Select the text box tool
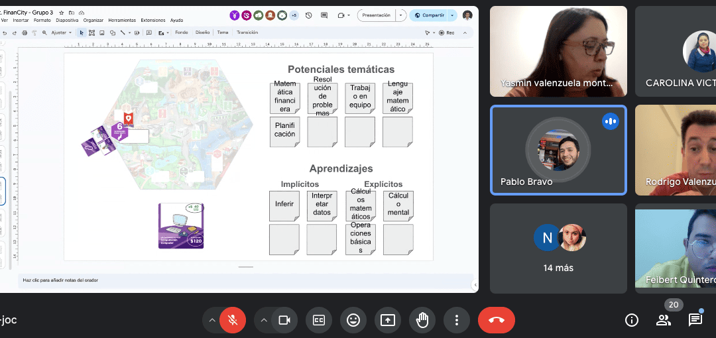This screenshot has width=716, height=338. tap(91, 32)
